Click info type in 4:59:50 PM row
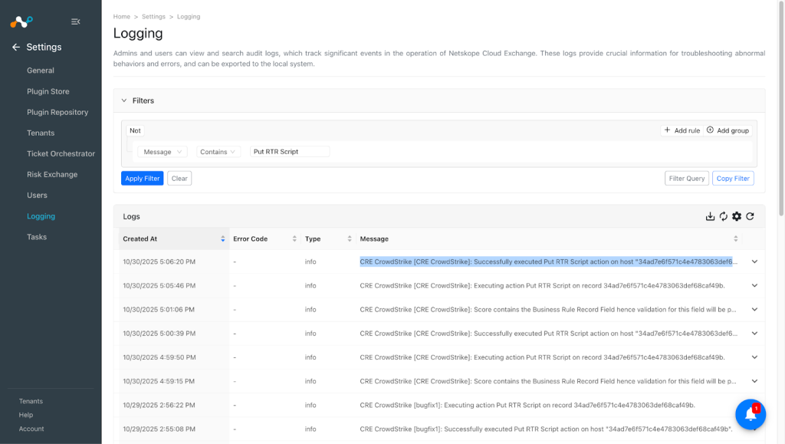Viewport: 785px width, 444px height. coord(310,357)
